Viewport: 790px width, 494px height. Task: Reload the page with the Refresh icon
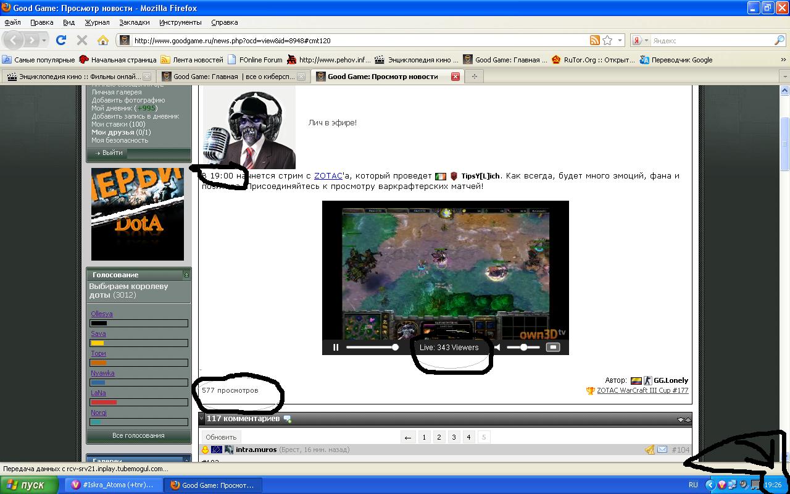[x=61, y=40]
